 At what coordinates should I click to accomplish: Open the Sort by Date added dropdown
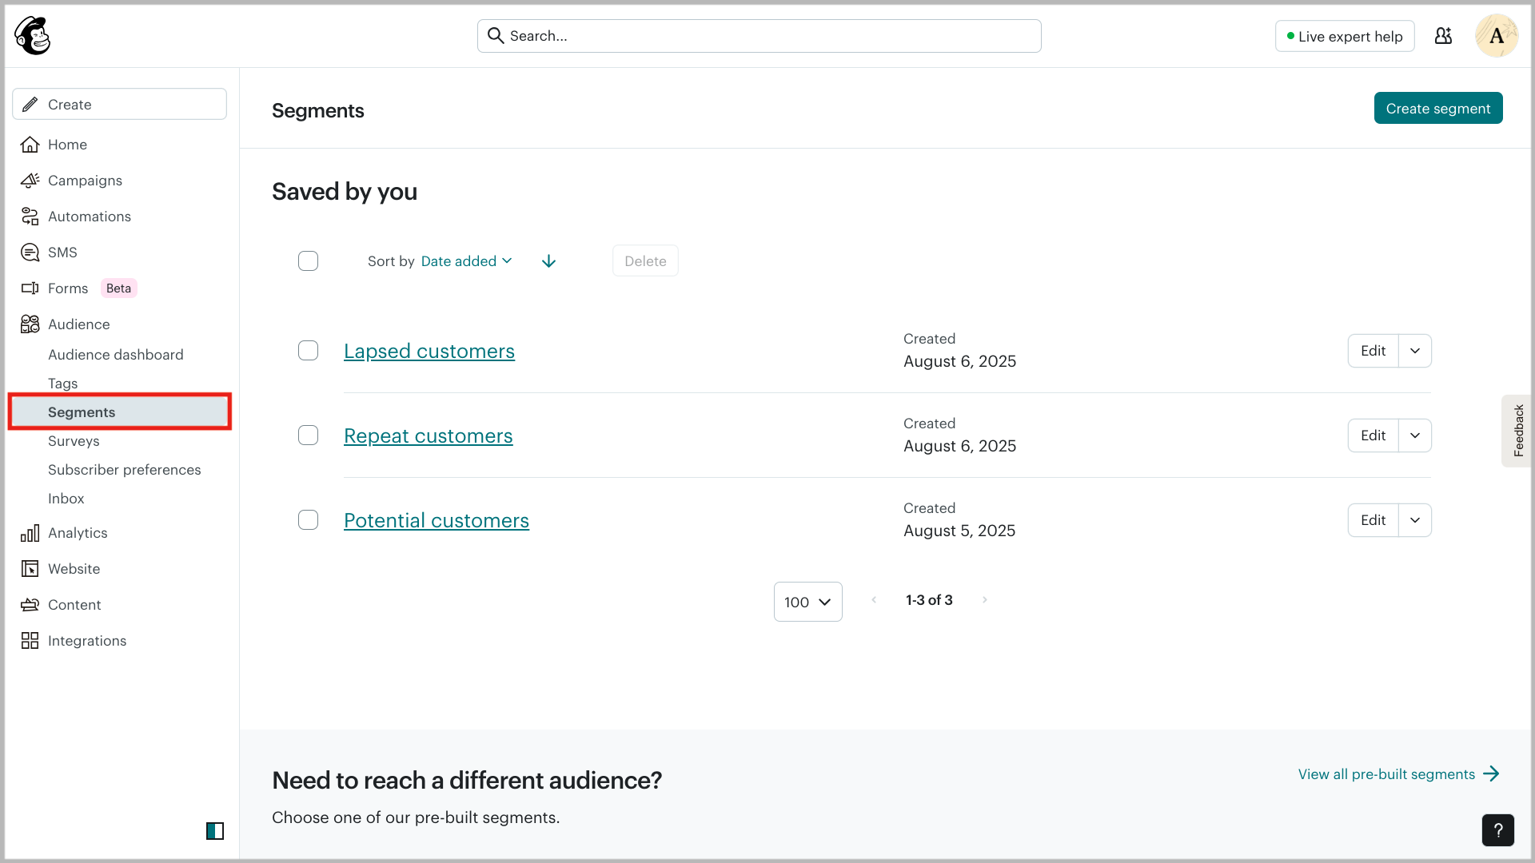click(466, 261)
